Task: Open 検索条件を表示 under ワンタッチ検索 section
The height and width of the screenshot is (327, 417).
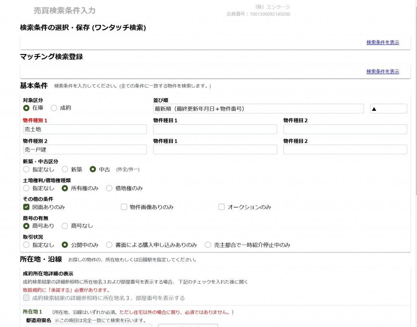Action: coord(383,42)
